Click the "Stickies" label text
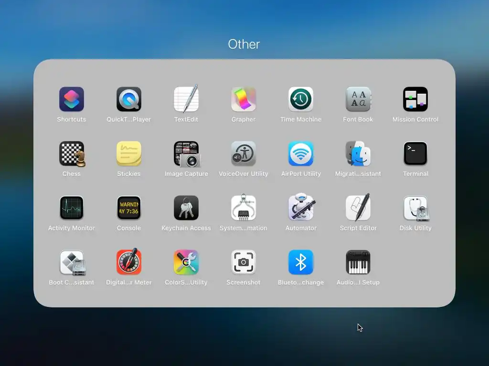The height and width of the screenshot is (366, 489). point(129,173)
